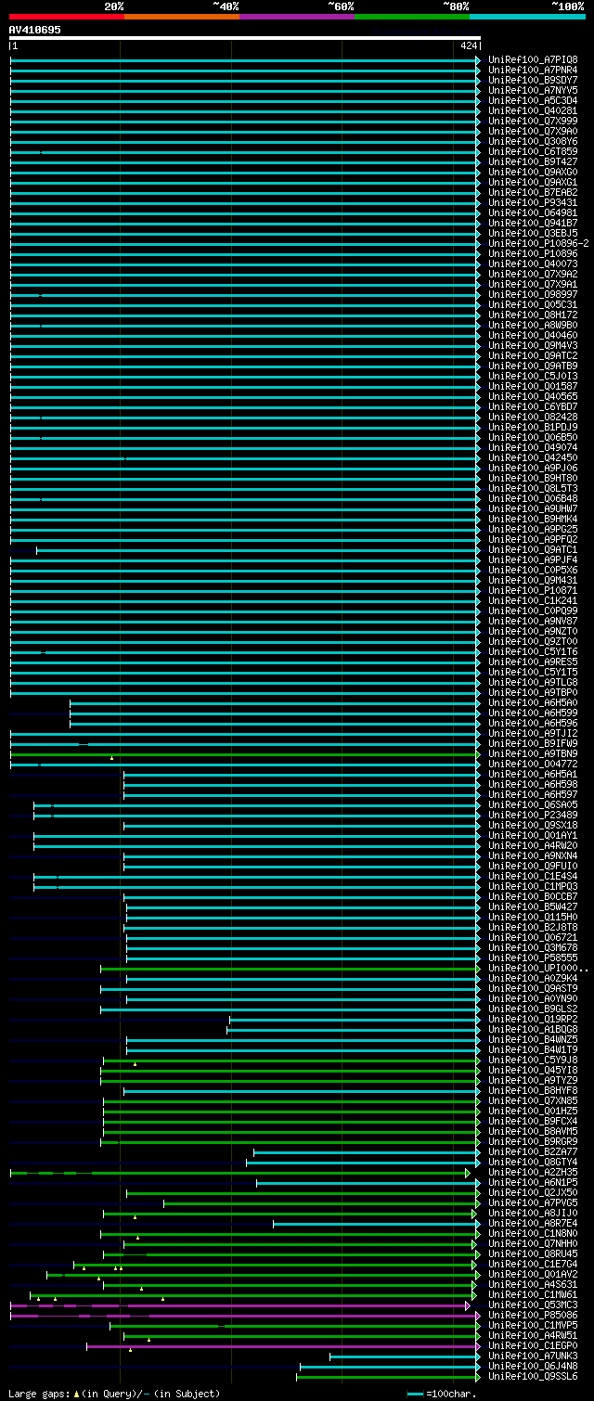
Task: Select label UniRef100_B1PDJ9
Action: (533, 427)
